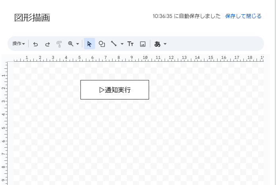Expand the line type dropdown arrow
276x185 pixels.
[122, 44]
